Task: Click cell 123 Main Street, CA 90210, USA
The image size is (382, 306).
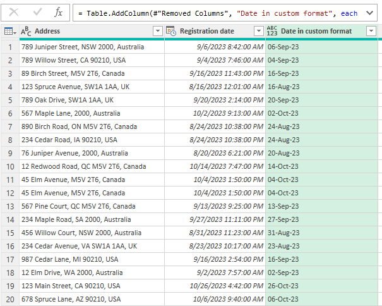Action: [92, 286]
